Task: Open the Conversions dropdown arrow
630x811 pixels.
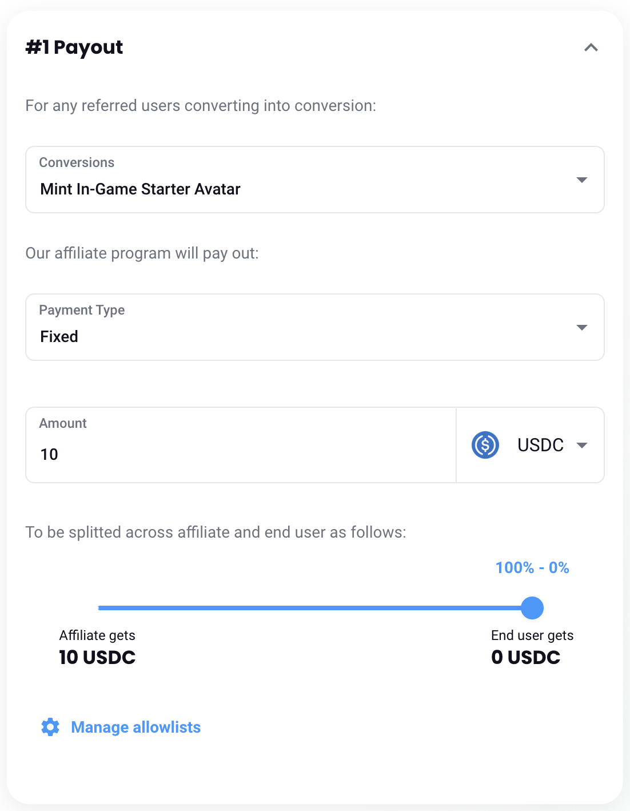Action: [x=581, y=180]
